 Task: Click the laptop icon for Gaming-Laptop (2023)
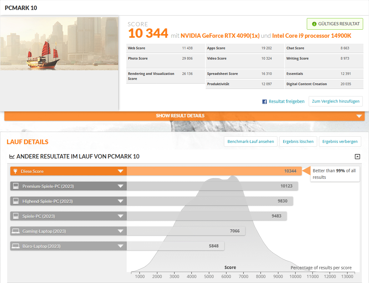(x=16, y=231)
